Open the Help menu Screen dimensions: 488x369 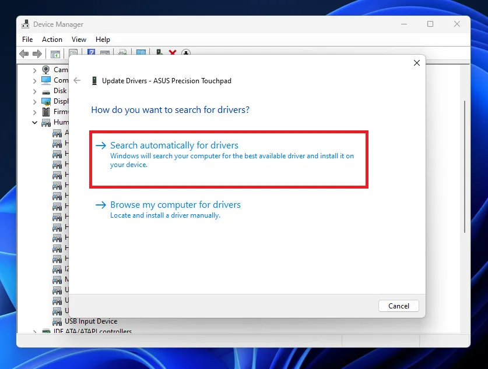click(x=103, y=40)
